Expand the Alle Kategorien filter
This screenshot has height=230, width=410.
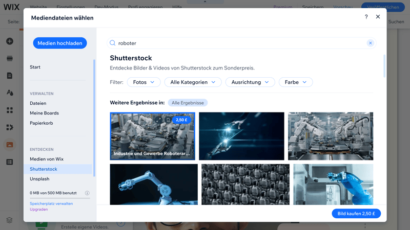coord(193,82)
